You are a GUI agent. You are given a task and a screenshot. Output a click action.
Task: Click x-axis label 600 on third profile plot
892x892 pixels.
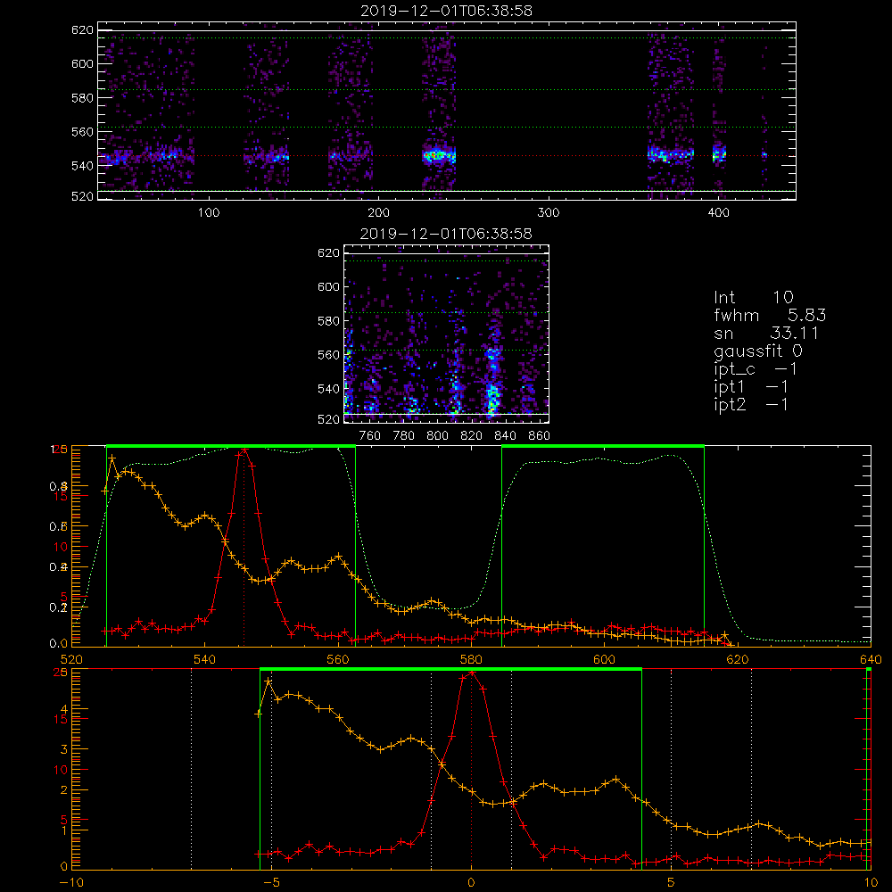point(604,660)
